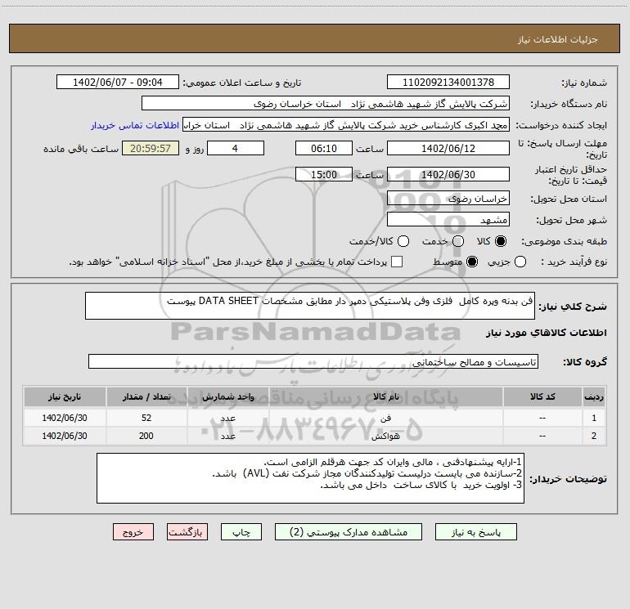630x609 pixels.
Task: Click the buyer organization name field
Action: coord(326,104)
